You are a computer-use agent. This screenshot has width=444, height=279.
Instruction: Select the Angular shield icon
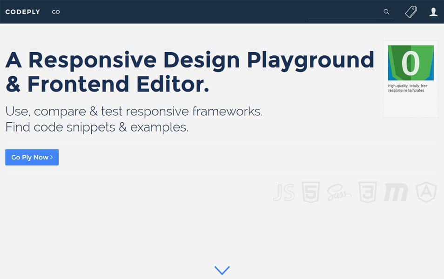click(x=426, y=192)
